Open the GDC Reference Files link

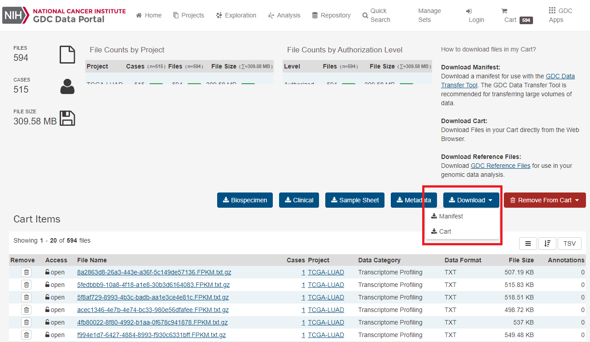coord(500,166)
